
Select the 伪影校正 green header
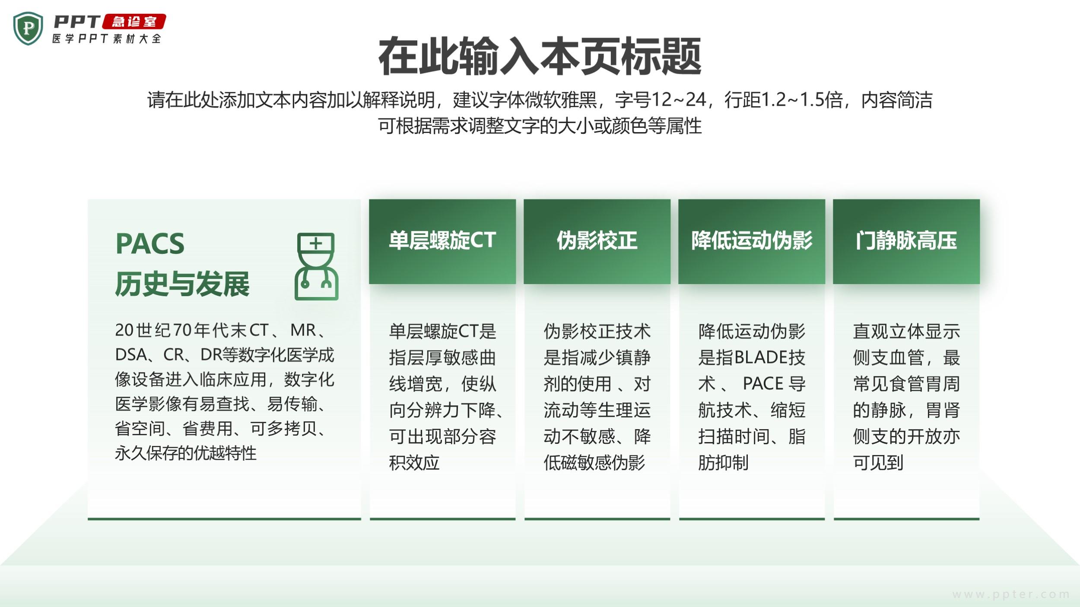597,241
